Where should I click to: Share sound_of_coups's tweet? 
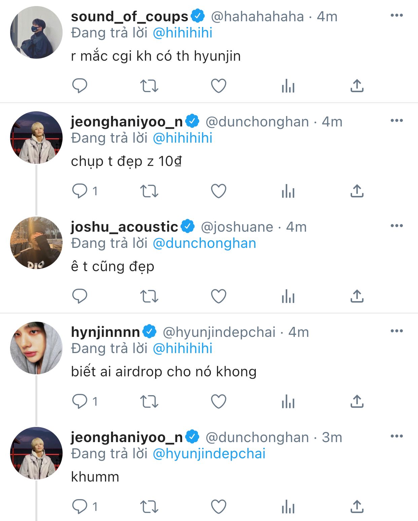click(x=357, y=86)
